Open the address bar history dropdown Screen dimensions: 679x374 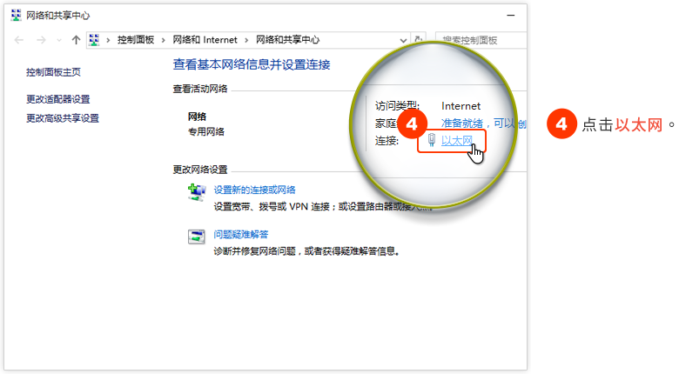pyautogui.click(x=403, y=40)
